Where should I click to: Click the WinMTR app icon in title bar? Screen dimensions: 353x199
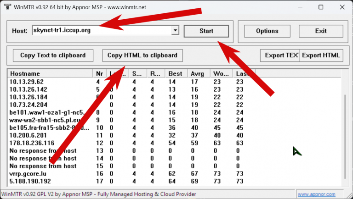tap(7, 7)
